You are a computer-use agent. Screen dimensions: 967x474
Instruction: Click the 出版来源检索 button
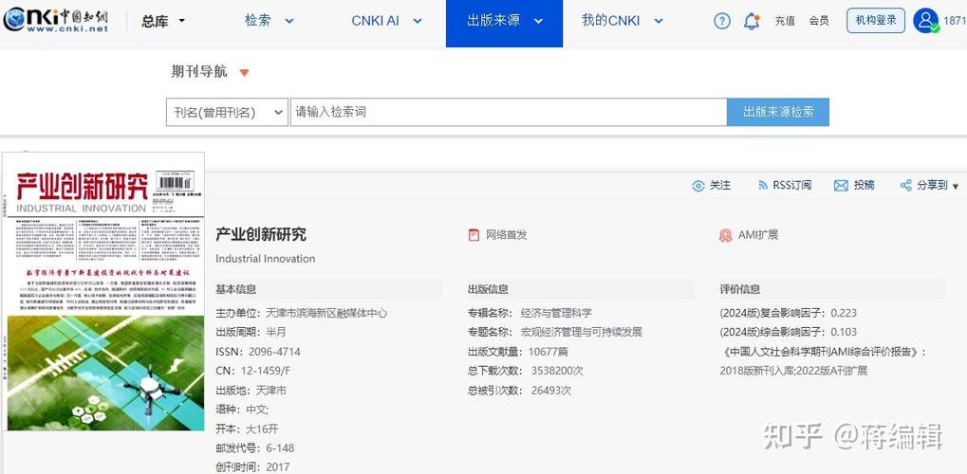pos(777,112)
